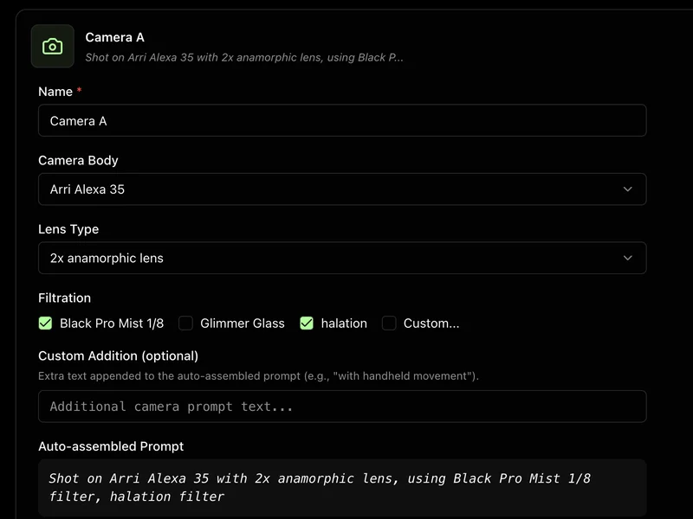Click the Filtration section label
The height and width of the screenshot is (519, 693).
coord(64,298)
